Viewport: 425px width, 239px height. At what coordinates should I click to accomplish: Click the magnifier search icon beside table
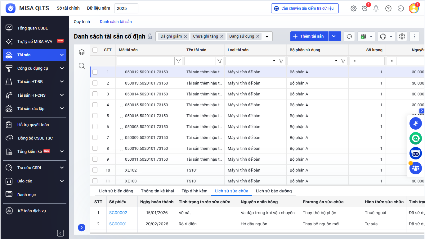point(82,66)
